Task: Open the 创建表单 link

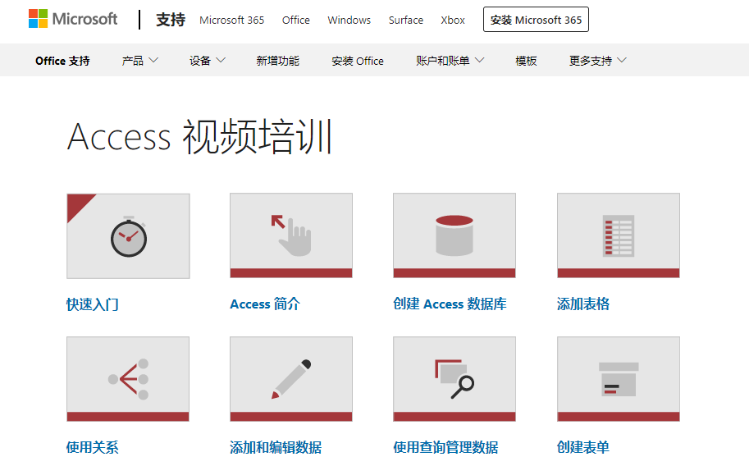Action: (583, 447)
